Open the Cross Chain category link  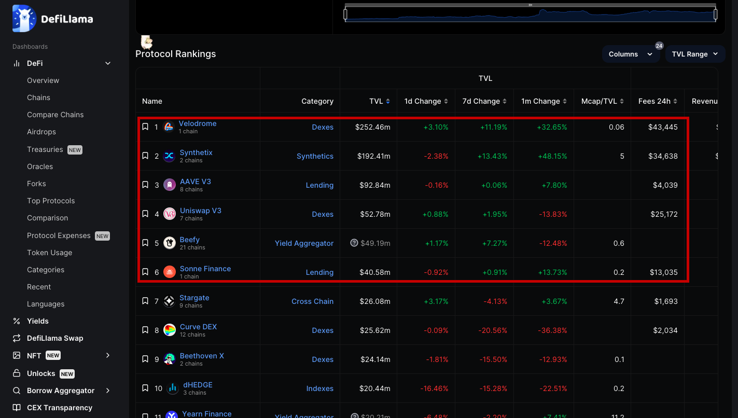312,301
